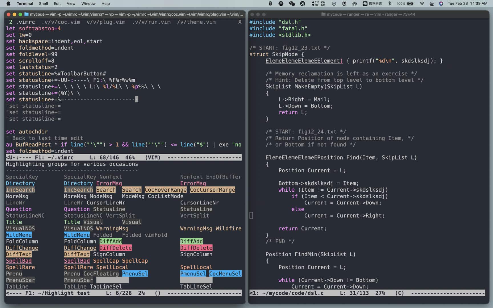Open Control Center
The height and width of the screenshot is (308, 493).
click(432, 3)
